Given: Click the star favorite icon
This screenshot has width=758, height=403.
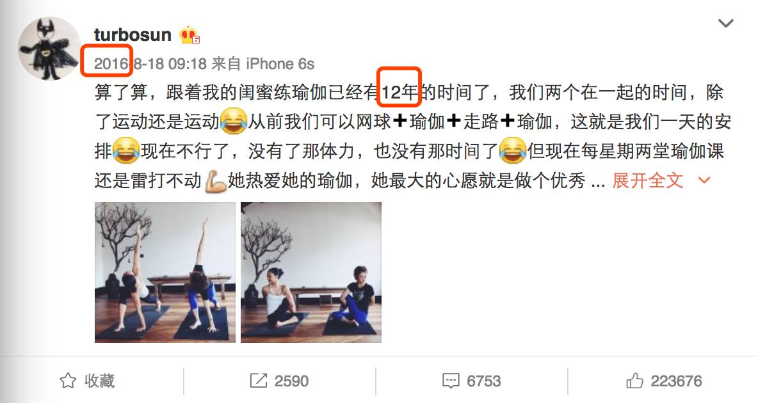Looking at the screenshot, I should point(68,381).
